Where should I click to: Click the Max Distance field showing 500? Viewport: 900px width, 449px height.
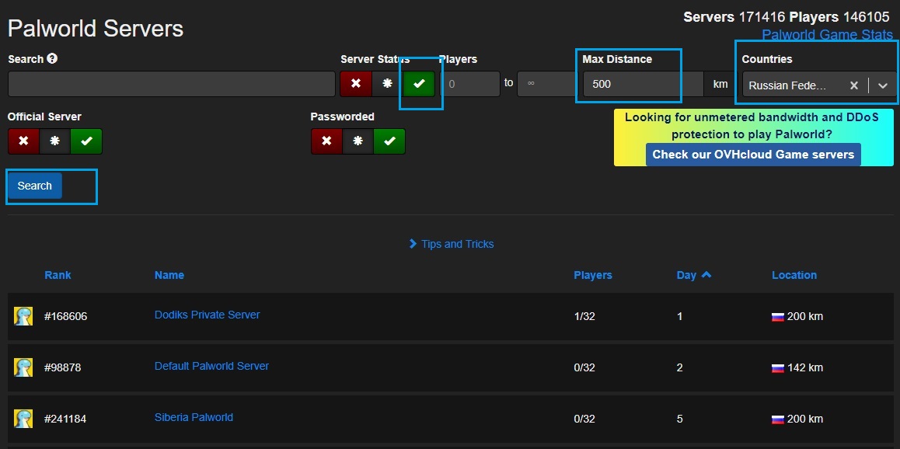click(644, 84)
